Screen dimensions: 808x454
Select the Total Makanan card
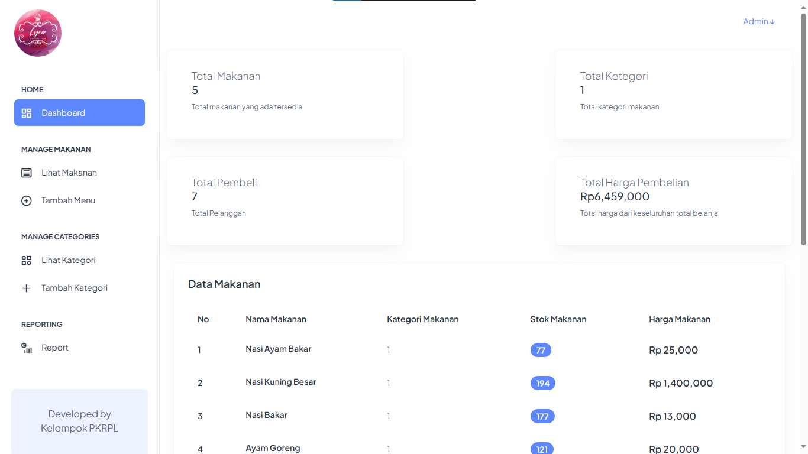click(x=285, y=95)
